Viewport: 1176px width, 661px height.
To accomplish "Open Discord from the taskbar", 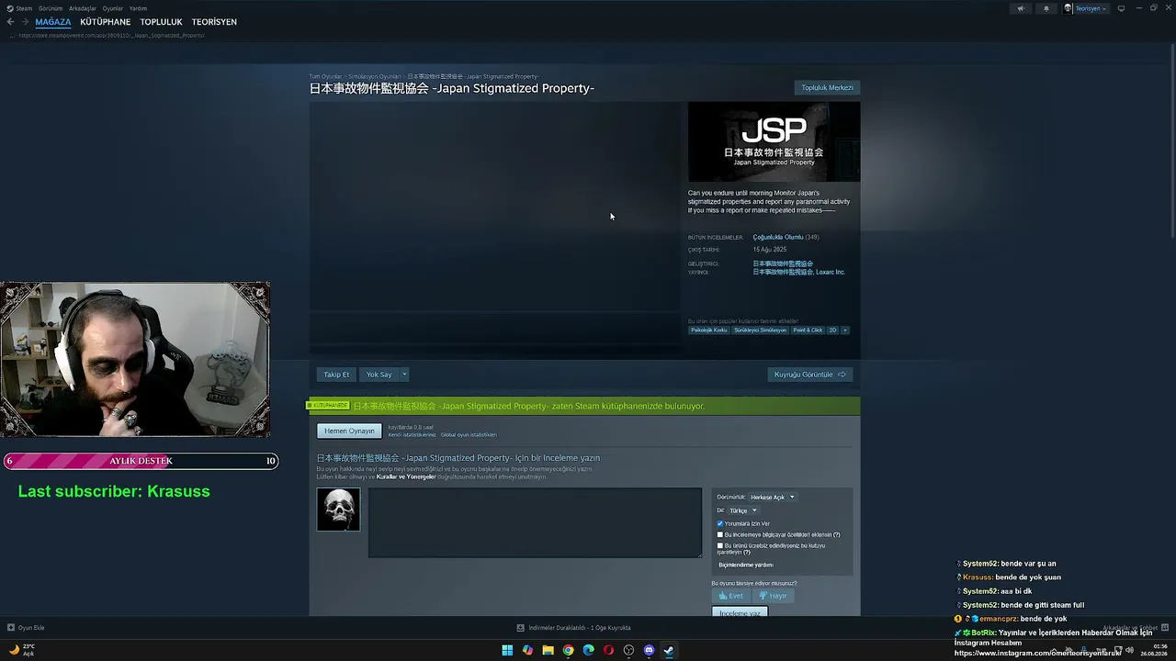I will 649,651.
